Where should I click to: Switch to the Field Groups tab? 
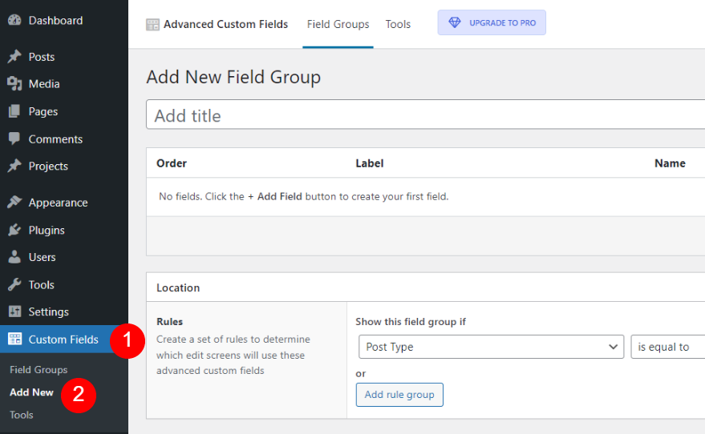[338, 24]
